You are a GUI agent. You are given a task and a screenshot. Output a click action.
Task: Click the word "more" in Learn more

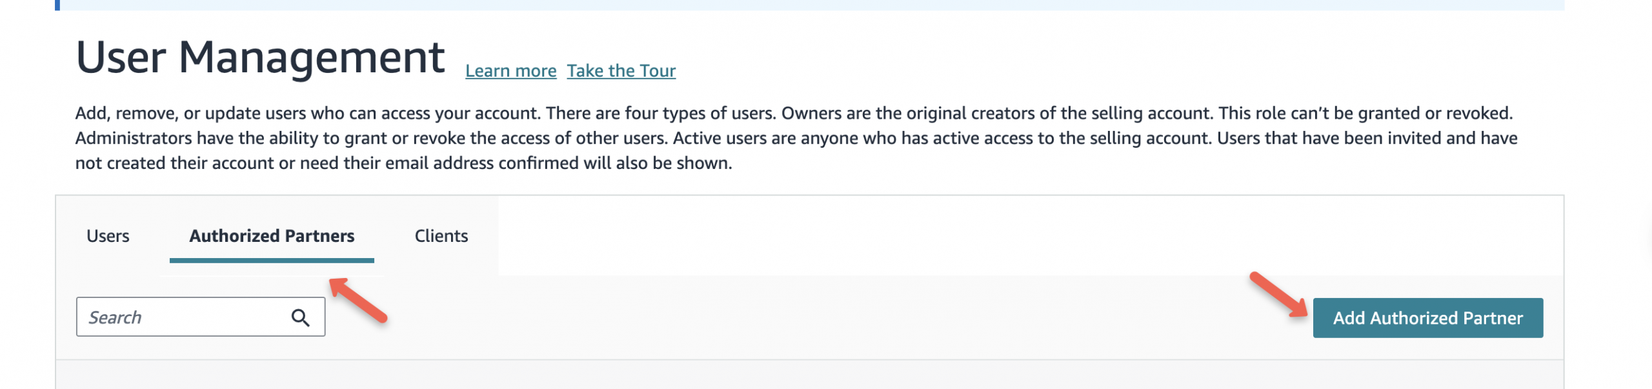pyautogui.click(x=536, y=71)
